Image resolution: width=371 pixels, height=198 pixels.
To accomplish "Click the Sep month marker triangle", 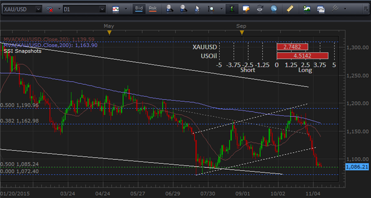I will click(x=242, y=33).
